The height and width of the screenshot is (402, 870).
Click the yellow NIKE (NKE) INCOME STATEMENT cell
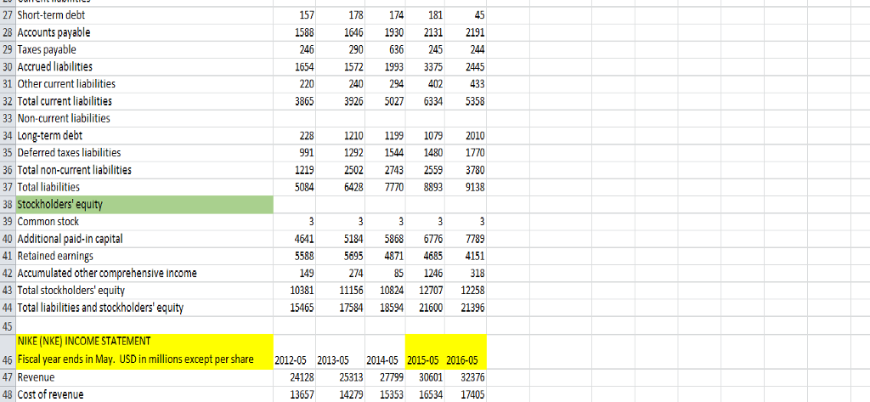144,351
